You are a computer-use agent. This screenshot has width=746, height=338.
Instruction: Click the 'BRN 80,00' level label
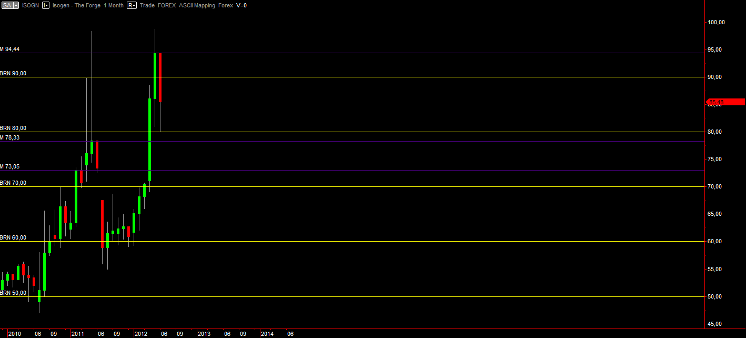coord(13,128)
